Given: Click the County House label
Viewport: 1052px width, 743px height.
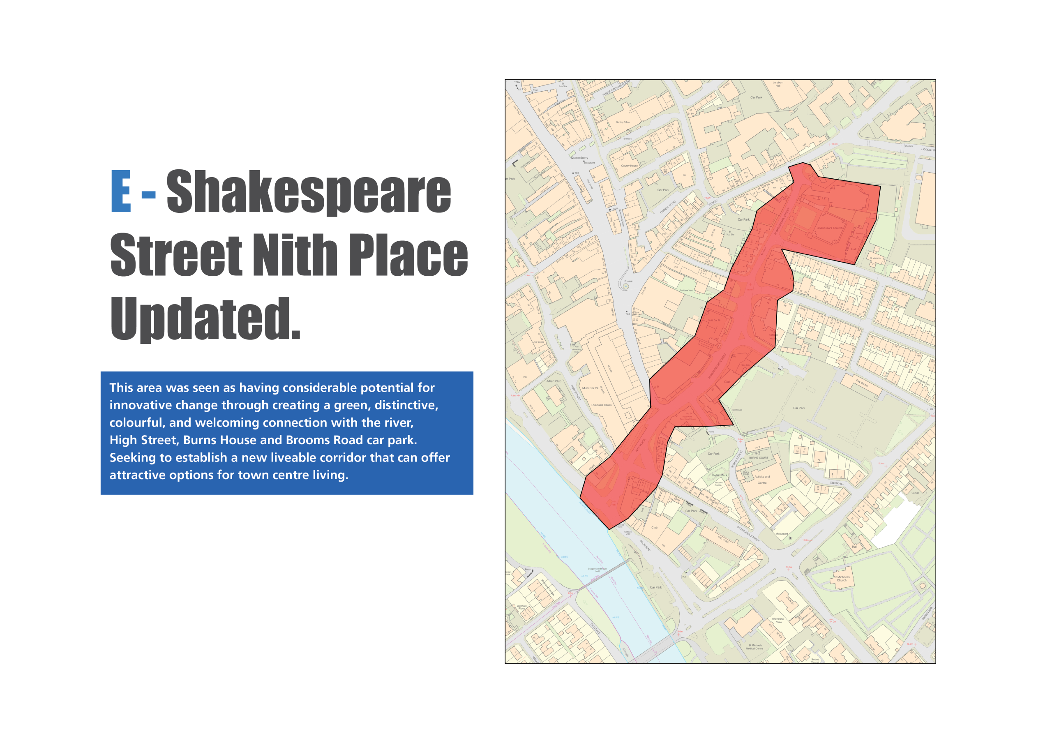Looking at the screenshot, I should coord(629,166).
